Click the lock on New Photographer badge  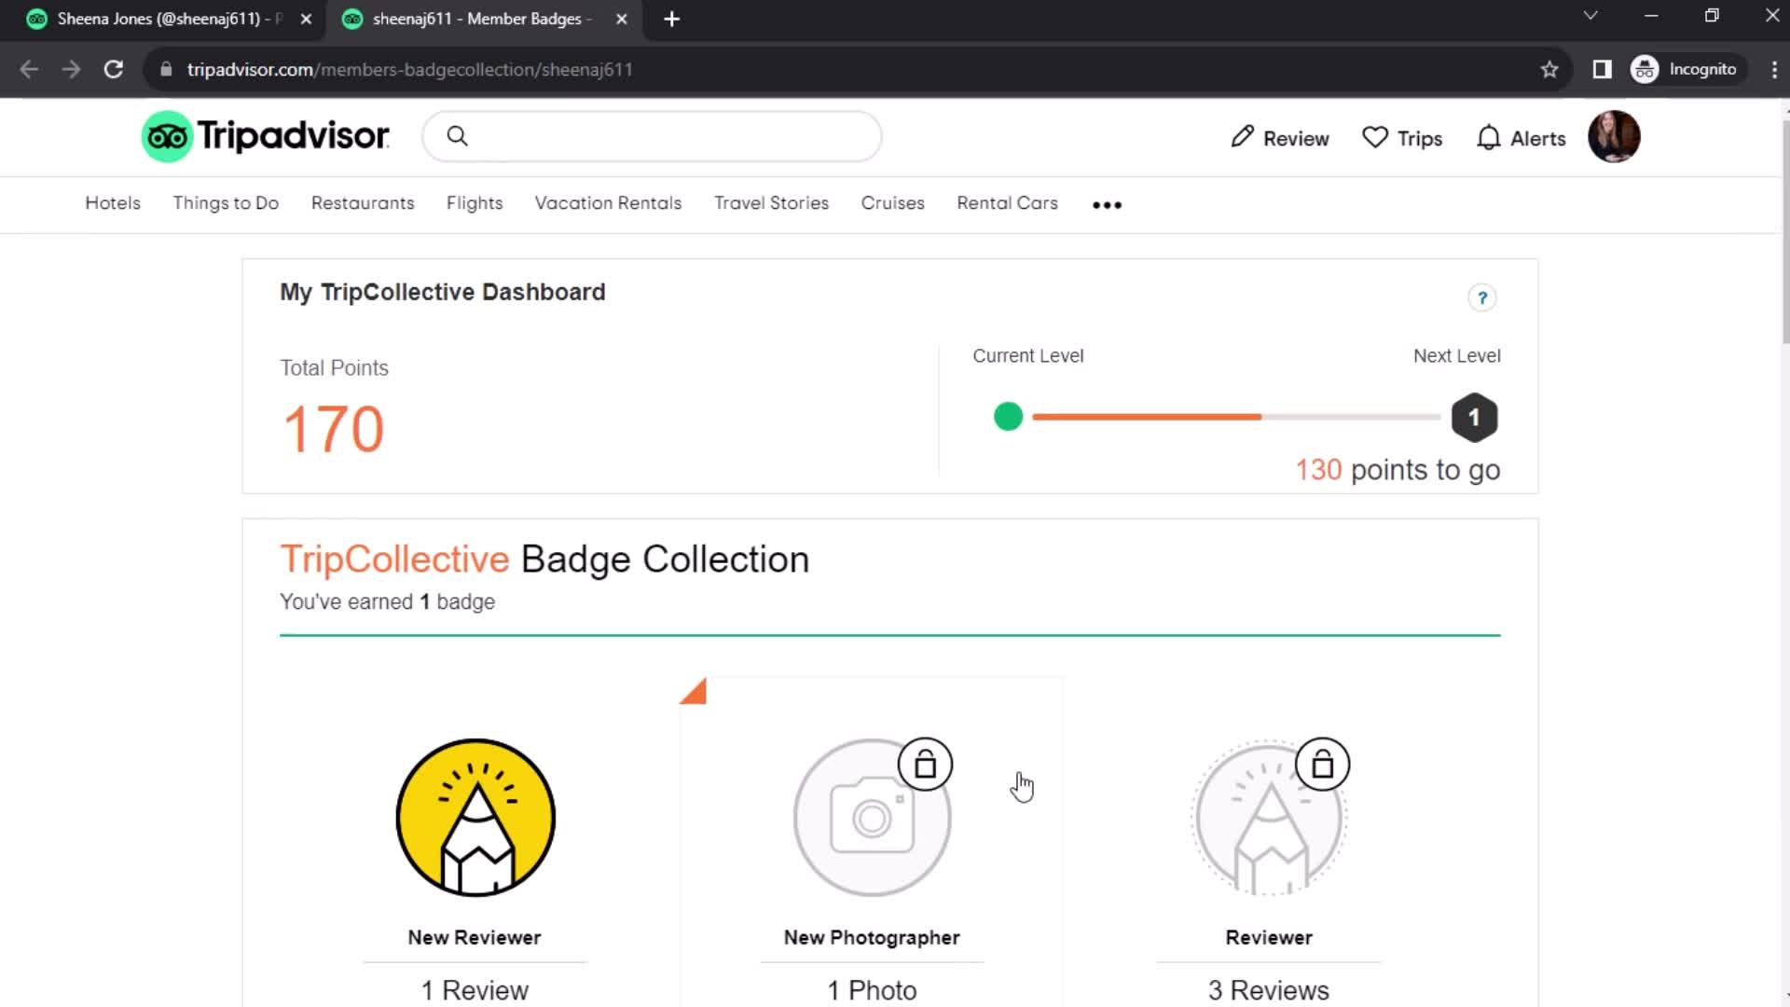(925, 765)
